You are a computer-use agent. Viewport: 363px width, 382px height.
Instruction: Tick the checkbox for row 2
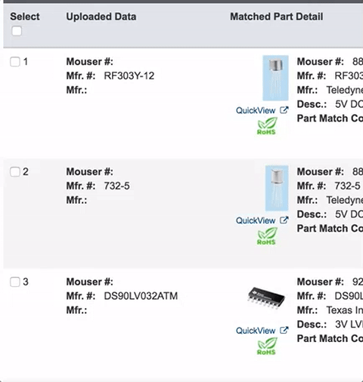point(15,172)
